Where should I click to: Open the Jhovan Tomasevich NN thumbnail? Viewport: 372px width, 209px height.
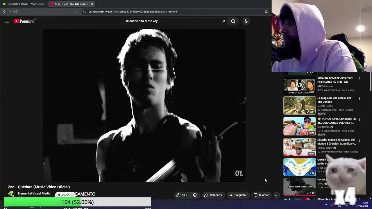pos(299,85)
